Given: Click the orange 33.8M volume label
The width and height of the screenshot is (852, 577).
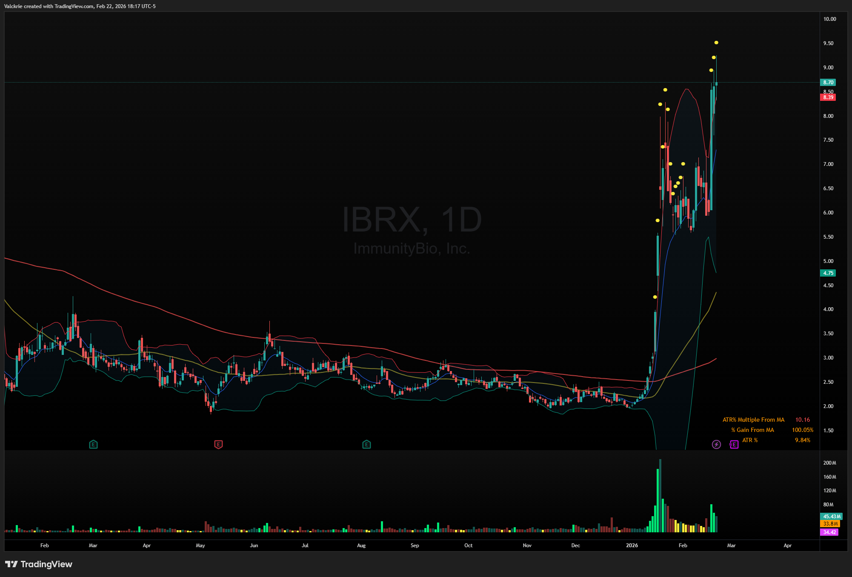Looking at the screenshot, I should 830,524.
